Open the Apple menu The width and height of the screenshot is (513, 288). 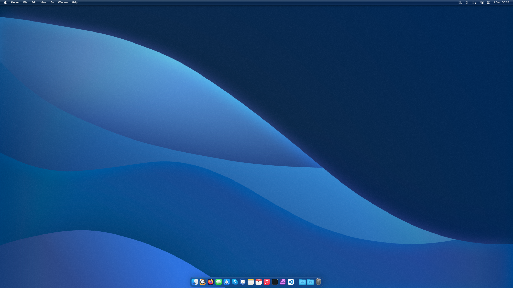point(5,2)
